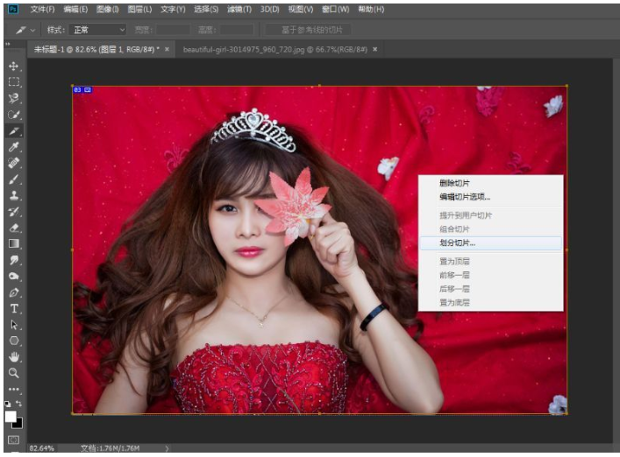Expand the status bar info arrow
Viewport: 620px width, 457px height.
point(167,448)
